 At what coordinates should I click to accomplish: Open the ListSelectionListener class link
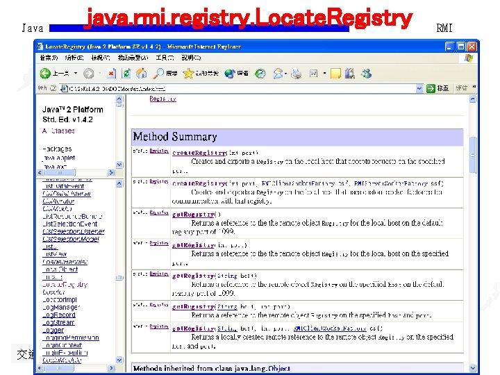[74, 231]
